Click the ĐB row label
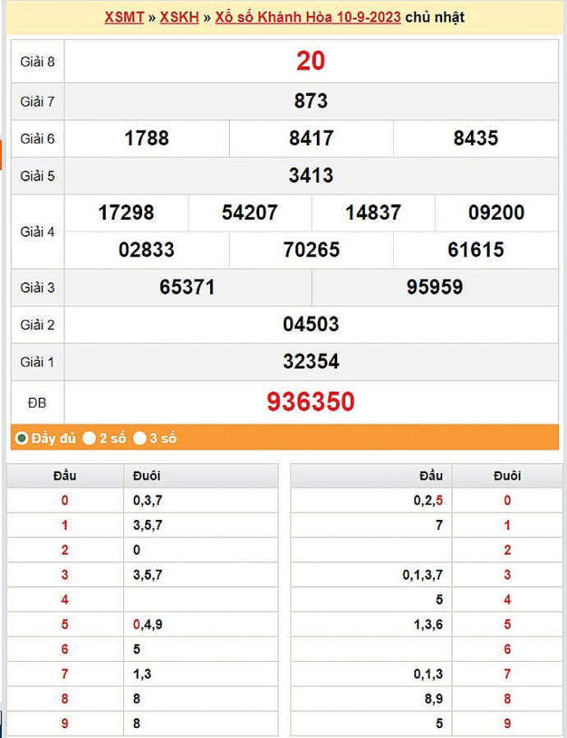The width and height of the screenshot is (567, 738). 37,403
